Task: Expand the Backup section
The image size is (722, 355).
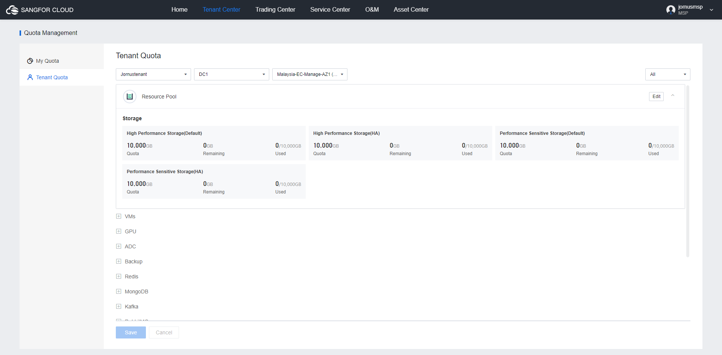Action: [119, 261]
